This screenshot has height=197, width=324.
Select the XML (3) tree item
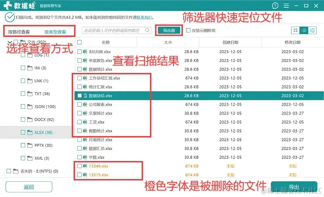(42, 158)
